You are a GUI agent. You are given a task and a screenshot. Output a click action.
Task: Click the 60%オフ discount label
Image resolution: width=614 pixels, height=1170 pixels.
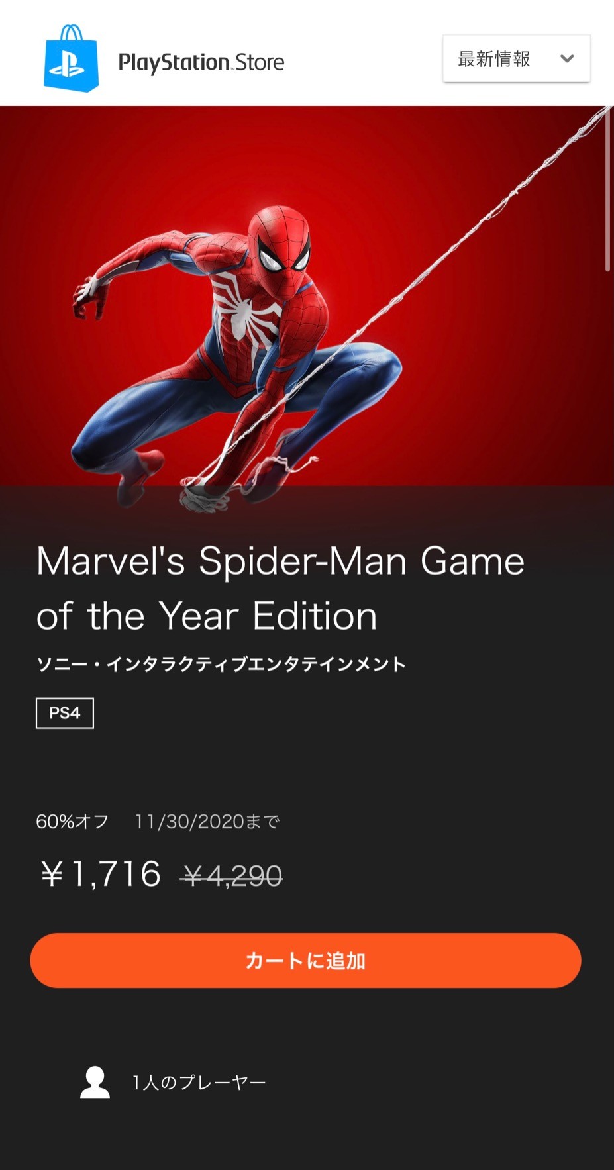[72, 822]
